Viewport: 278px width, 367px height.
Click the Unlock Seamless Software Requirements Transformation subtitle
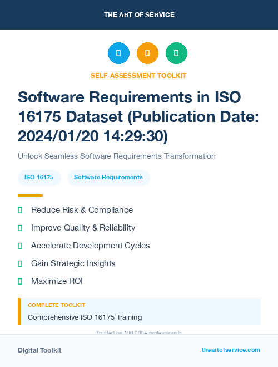click(x=117, y=156)
